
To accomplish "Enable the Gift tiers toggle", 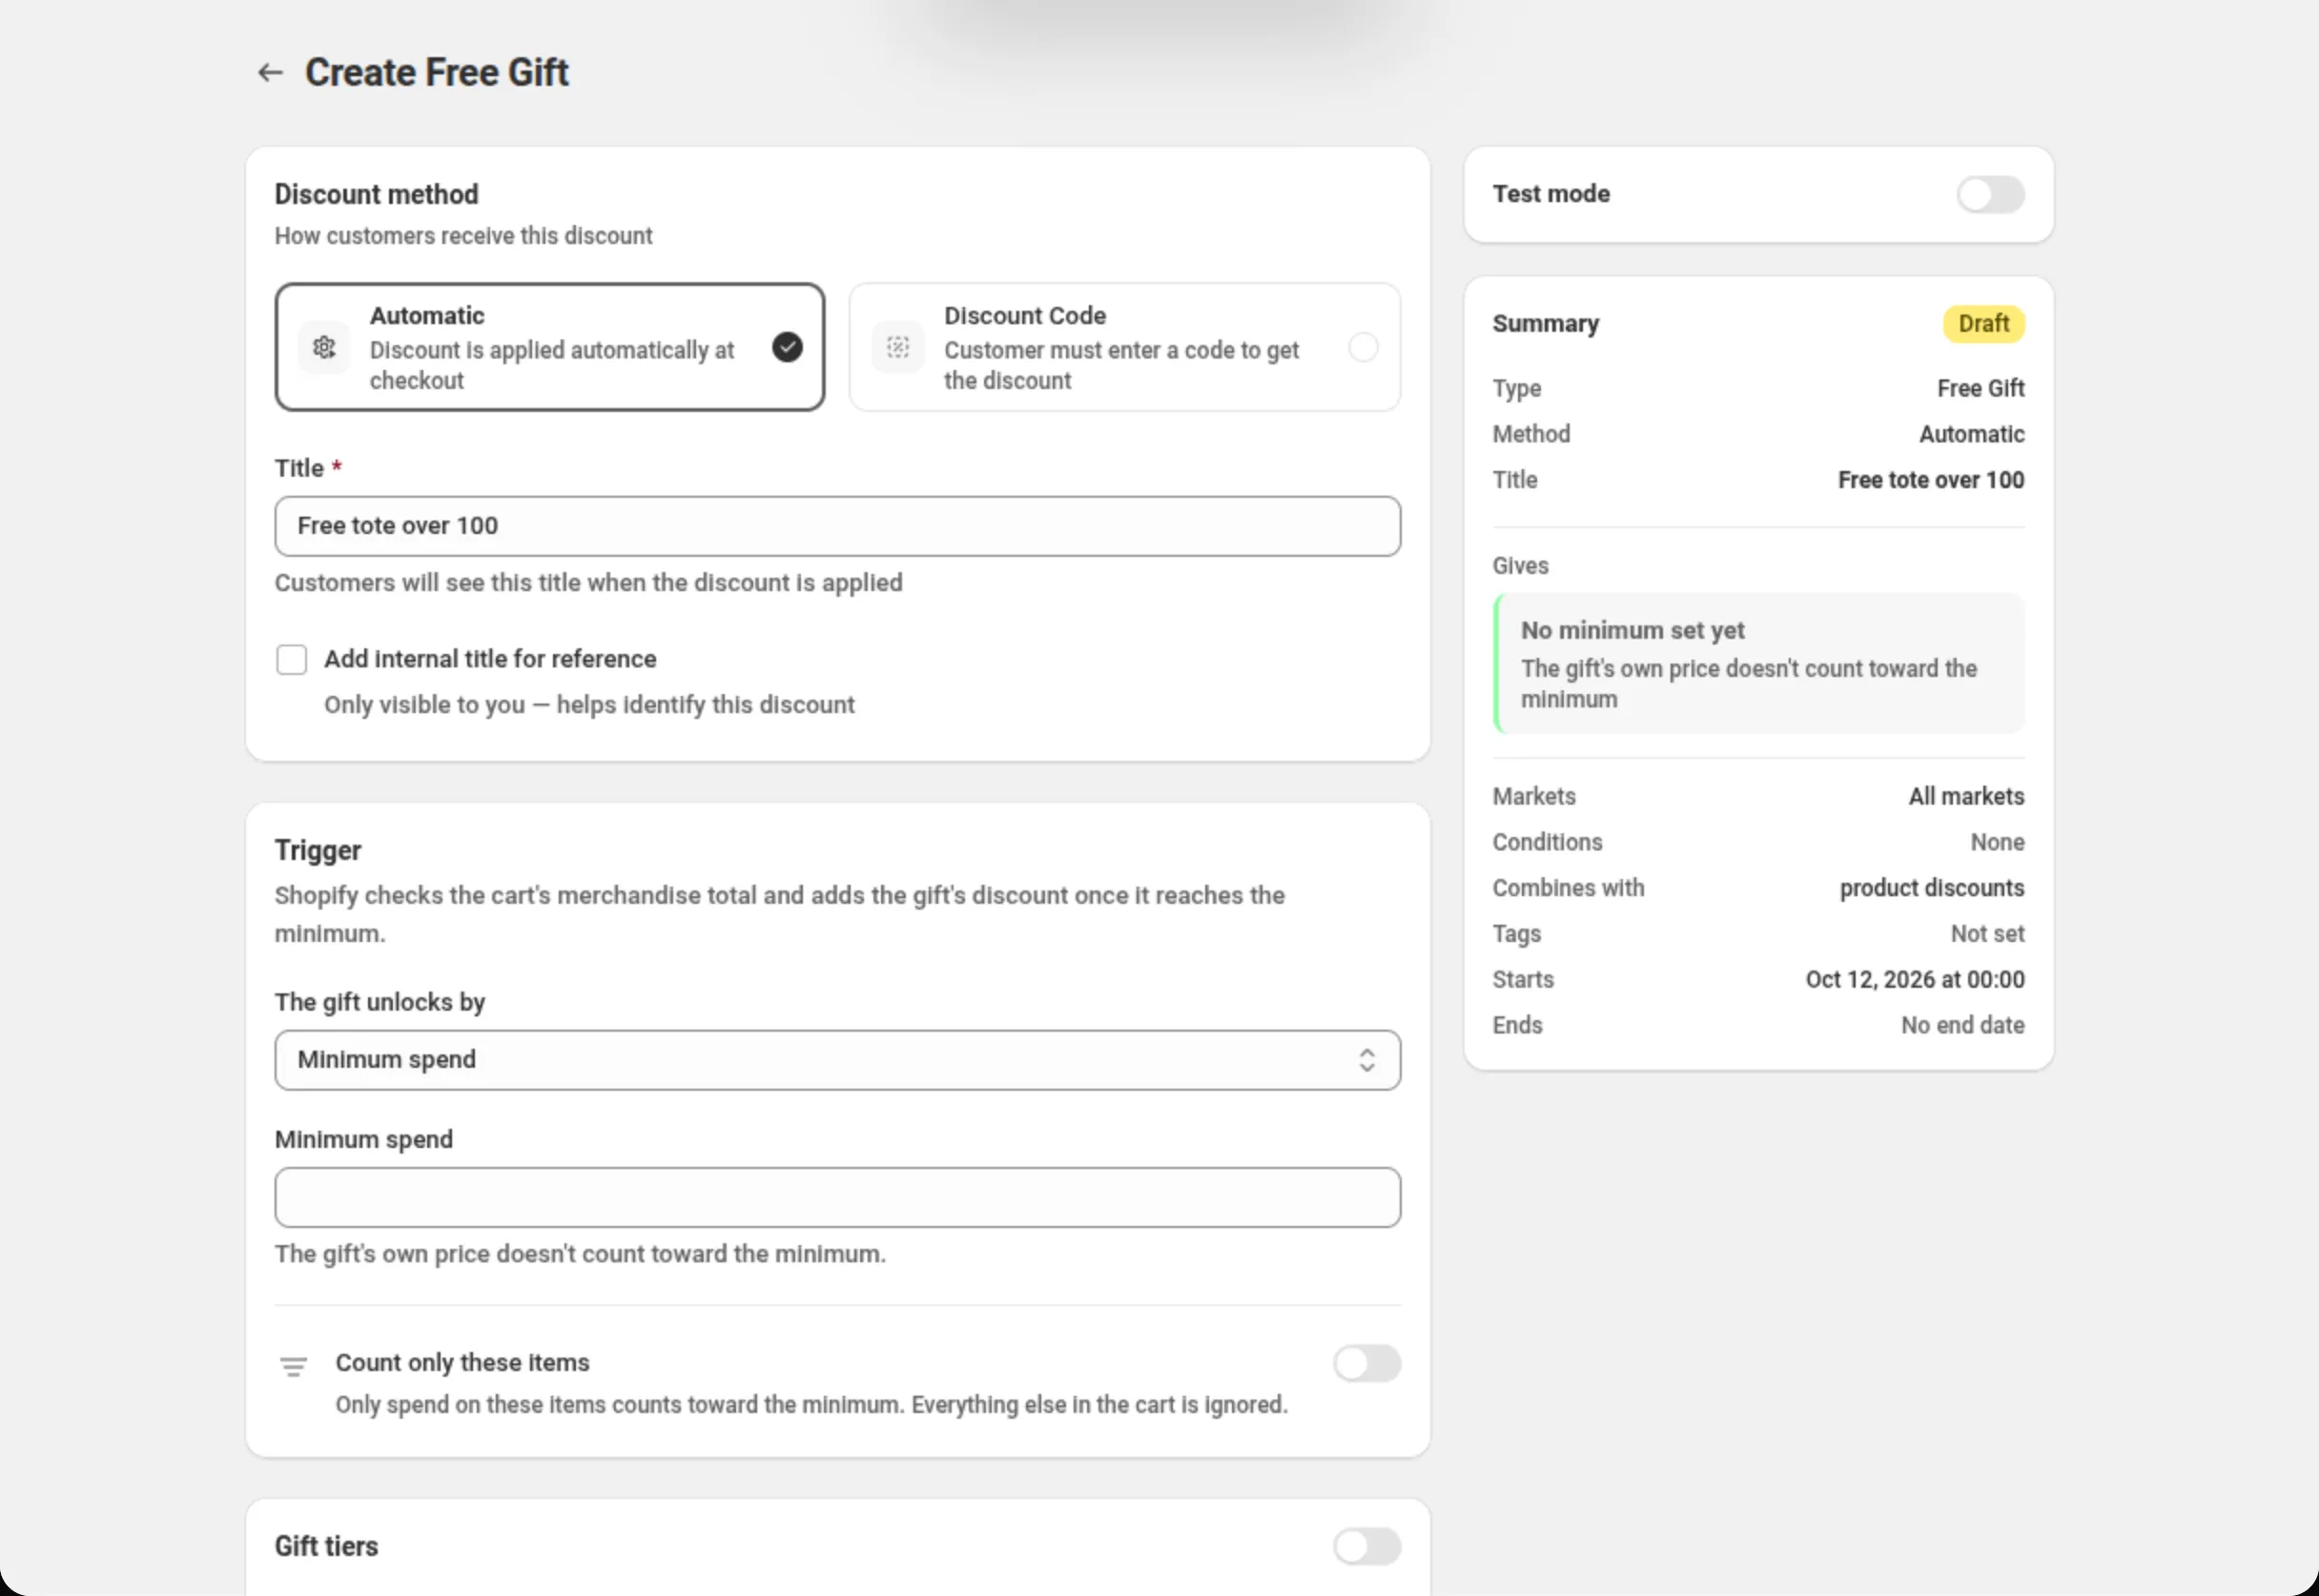I will [1367, 1546].
